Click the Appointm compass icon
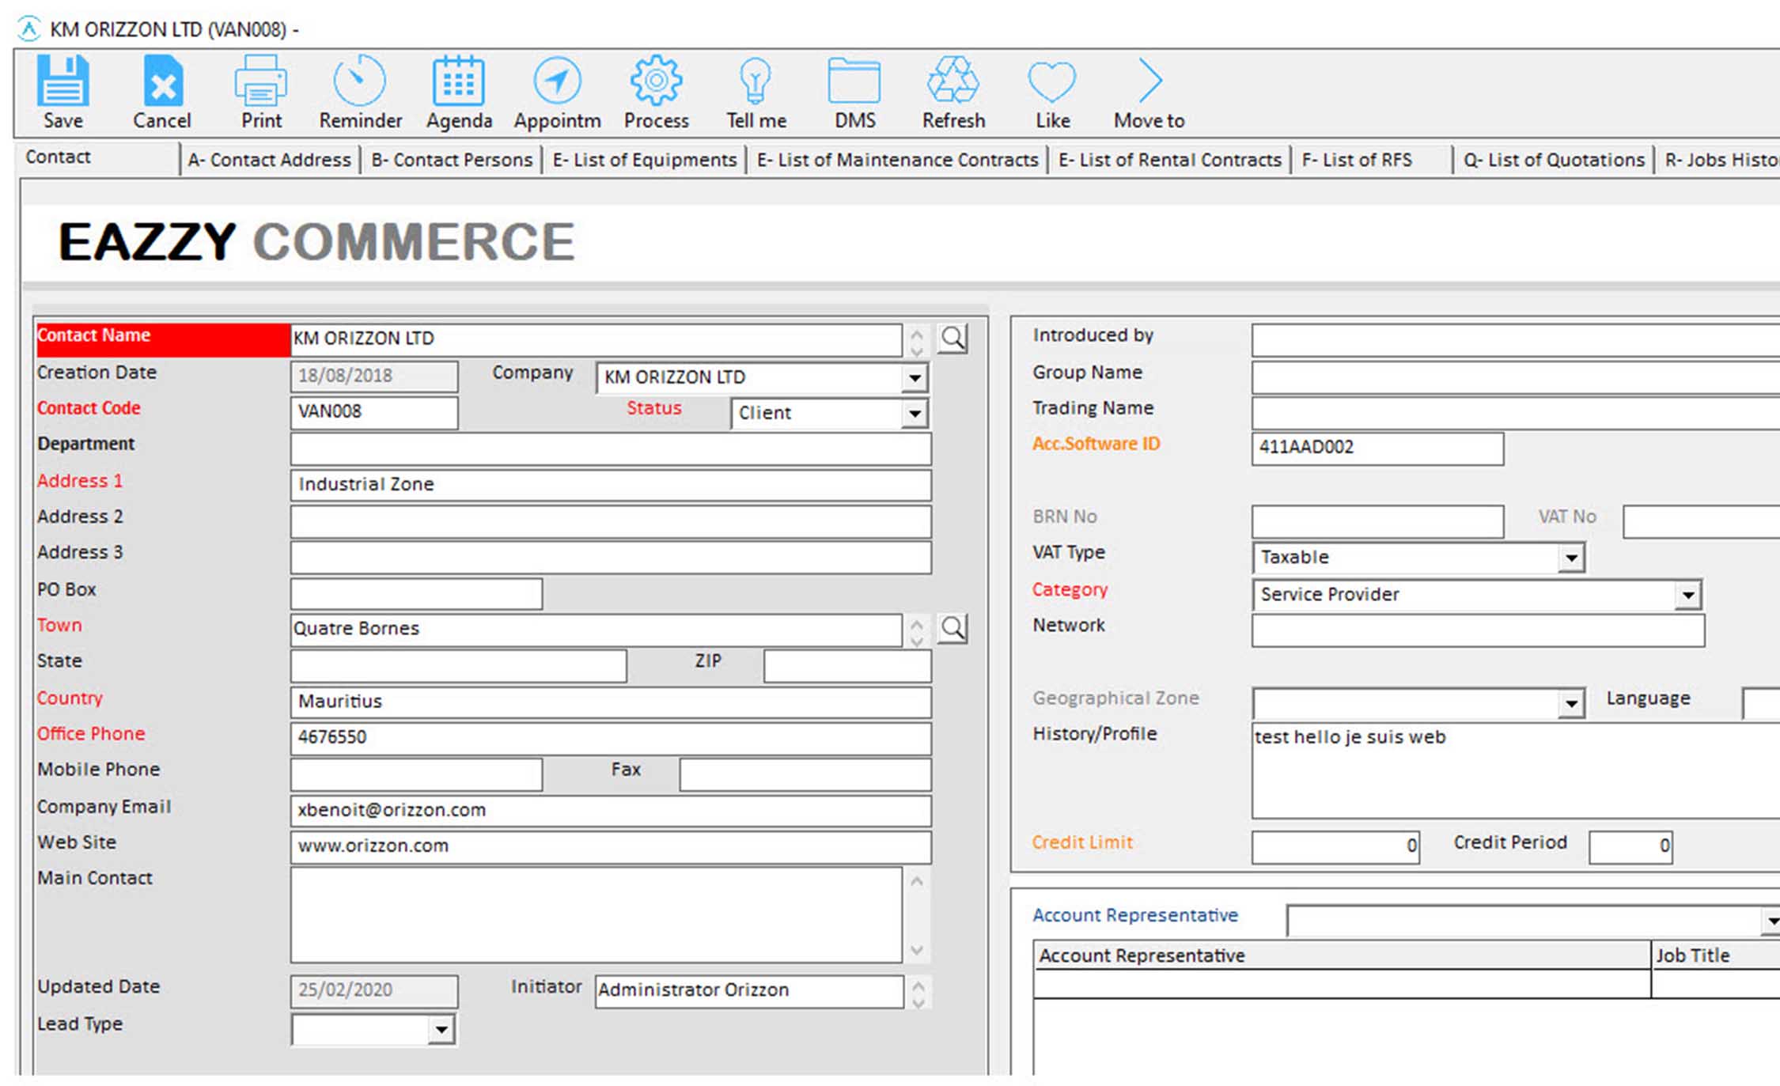 coord(557,80)
